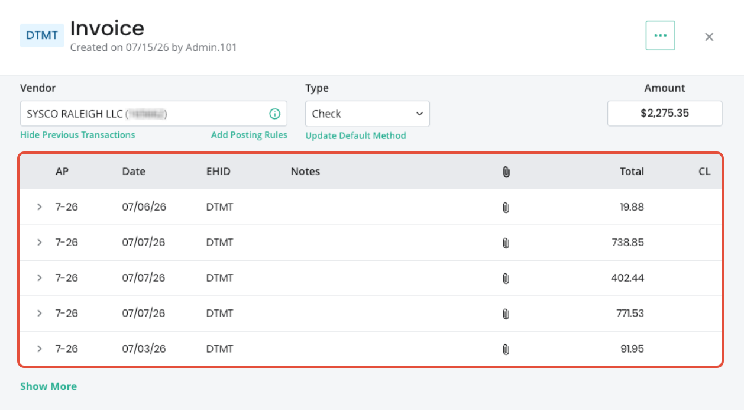This screenshot has width=744, height=410.
Task: Expand the row with total 771.53
Action: pyautogui.click(x=40, y=314)
